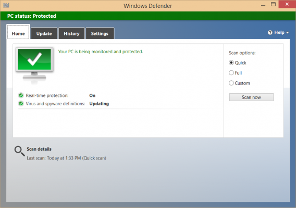
Task: Click the magnifying glass Scan details icon
Action: (x=19, y=151)
